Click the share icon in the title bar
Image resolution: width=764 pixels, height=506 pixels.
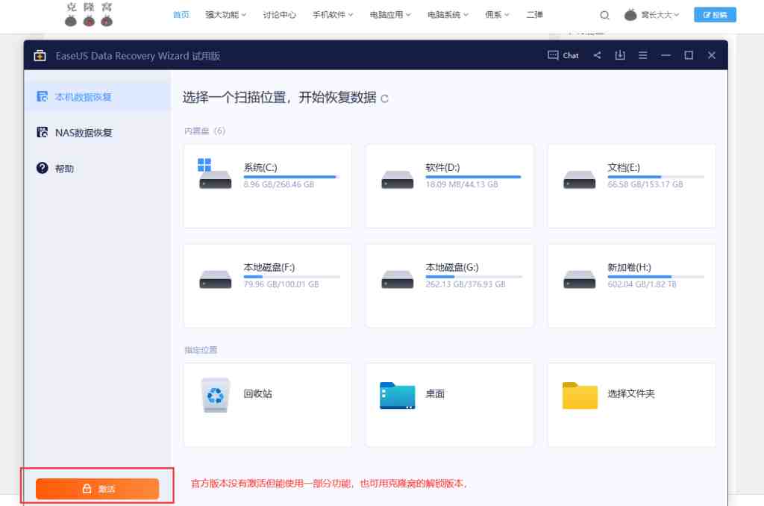click(596, 55)
